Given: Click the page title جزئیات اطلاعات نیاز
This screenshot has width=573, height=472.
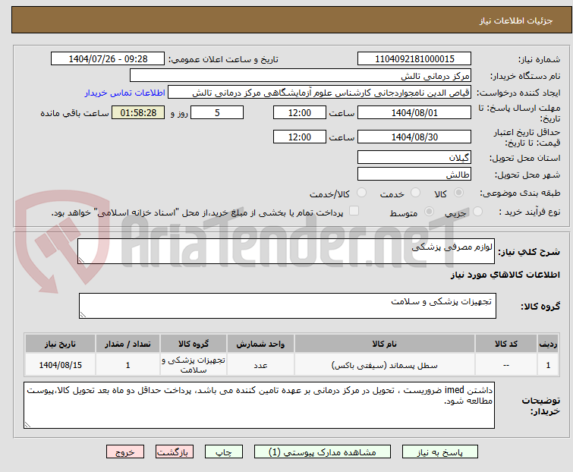Looking at the screenshot, I should [x=515, y=20].
